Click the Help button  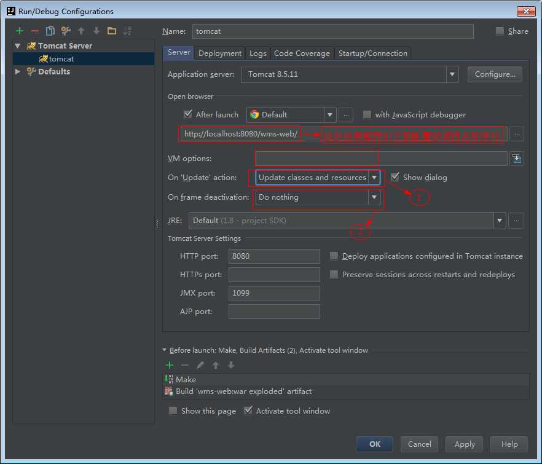coord(509,444)
